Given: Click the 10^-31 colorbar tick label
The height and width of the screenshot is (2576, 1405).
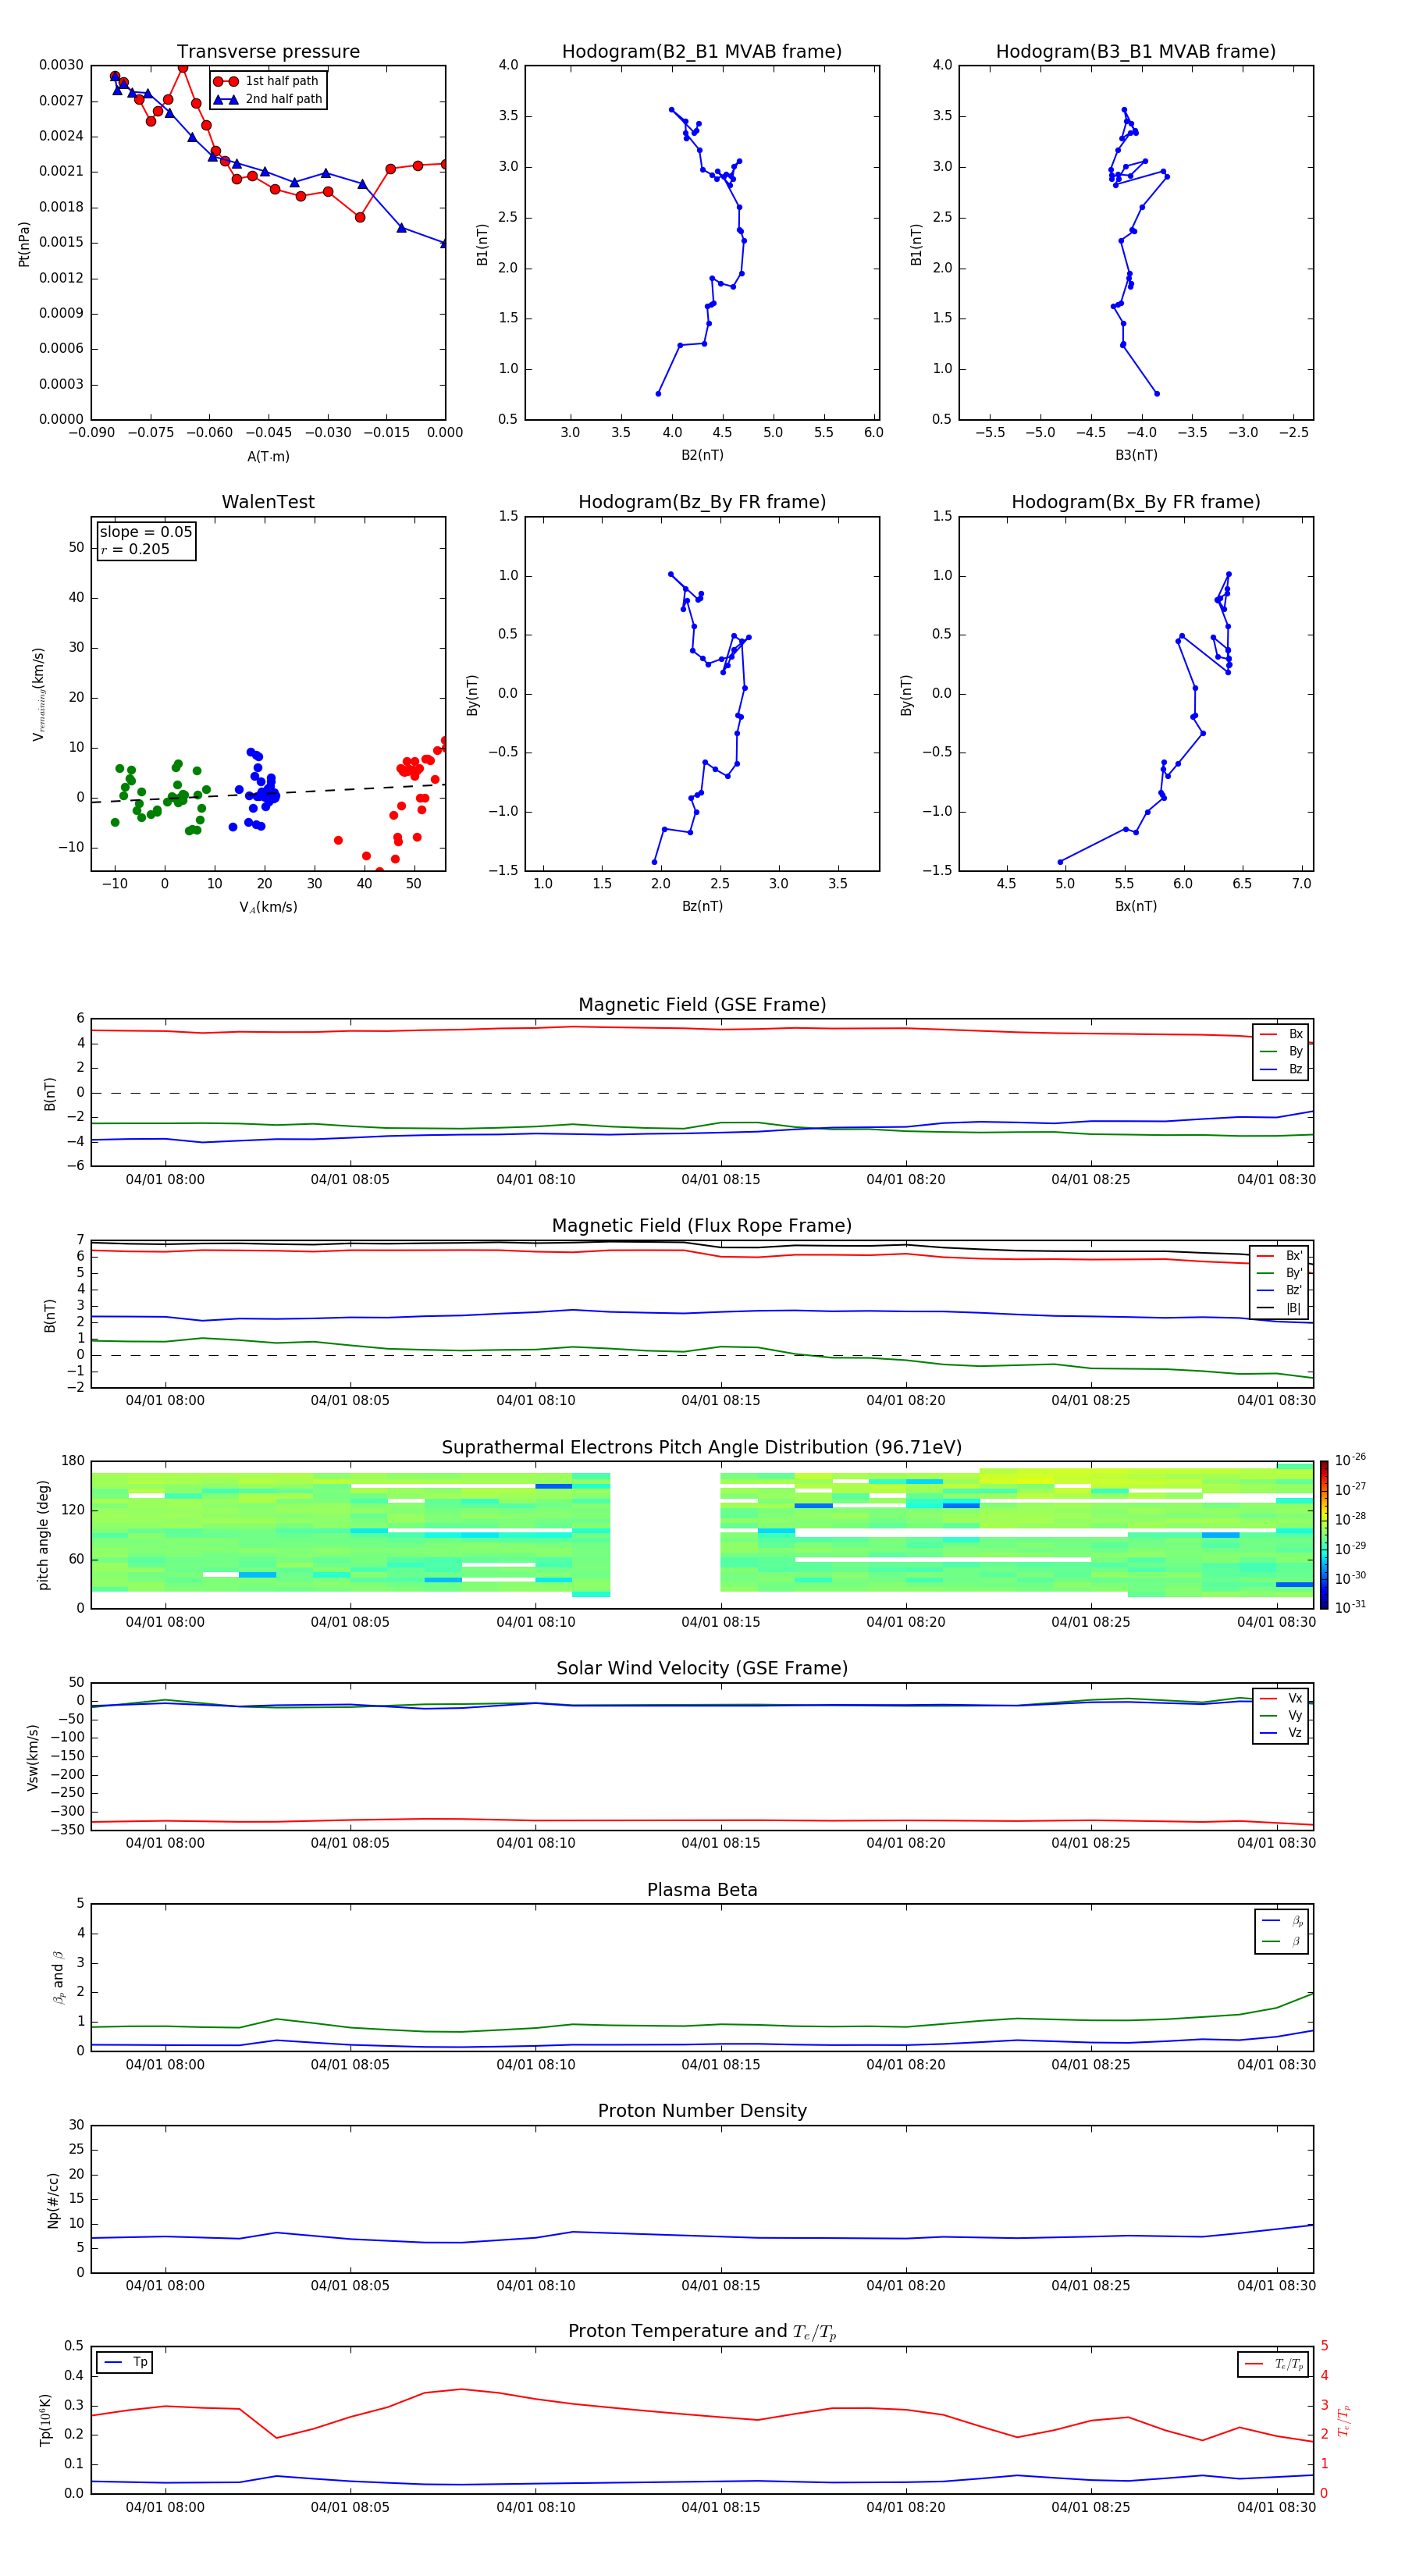Looking at the screenshot, I should 1350,1607.
